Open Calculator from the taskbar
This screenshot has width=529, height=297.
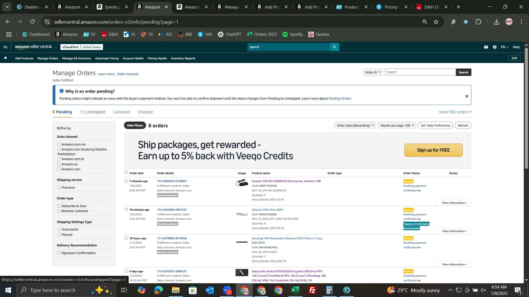(330, 290)
